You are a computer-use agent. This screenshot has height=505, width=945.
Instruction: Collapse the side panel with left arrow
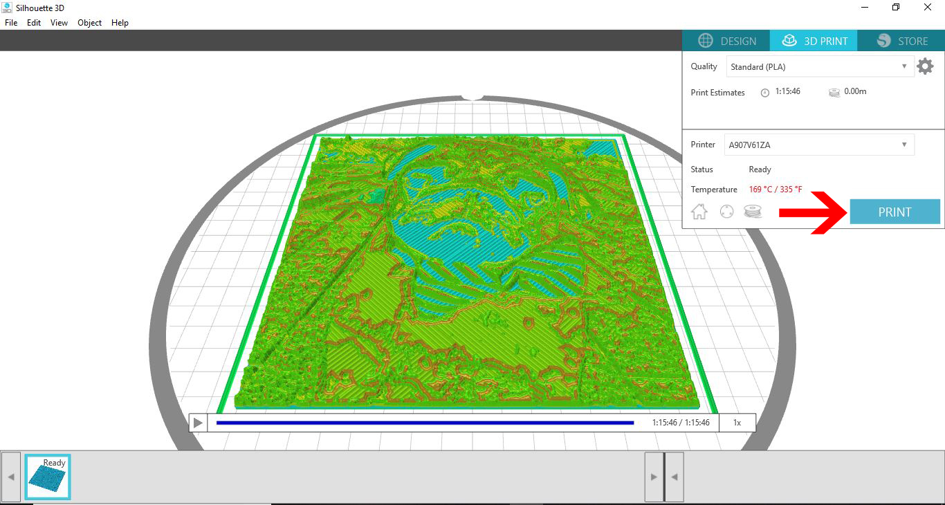(x=675, y=477)
